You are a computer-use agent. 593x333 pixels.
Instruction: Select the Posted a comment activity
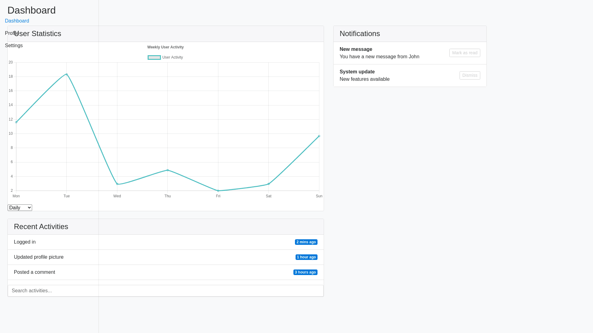34,272
